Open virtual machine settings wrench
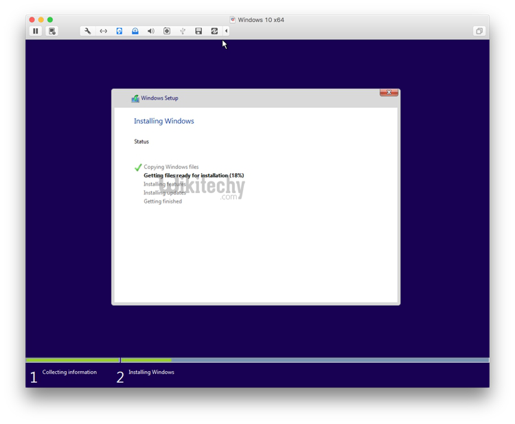The image size is (515, 424). pos(87,31)
